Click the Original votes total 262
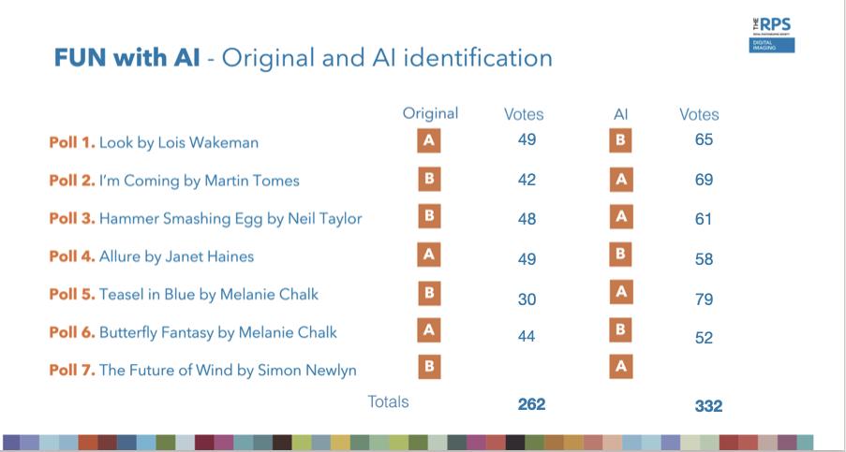This screenshot has height=452, width=846. click(531, 404)
